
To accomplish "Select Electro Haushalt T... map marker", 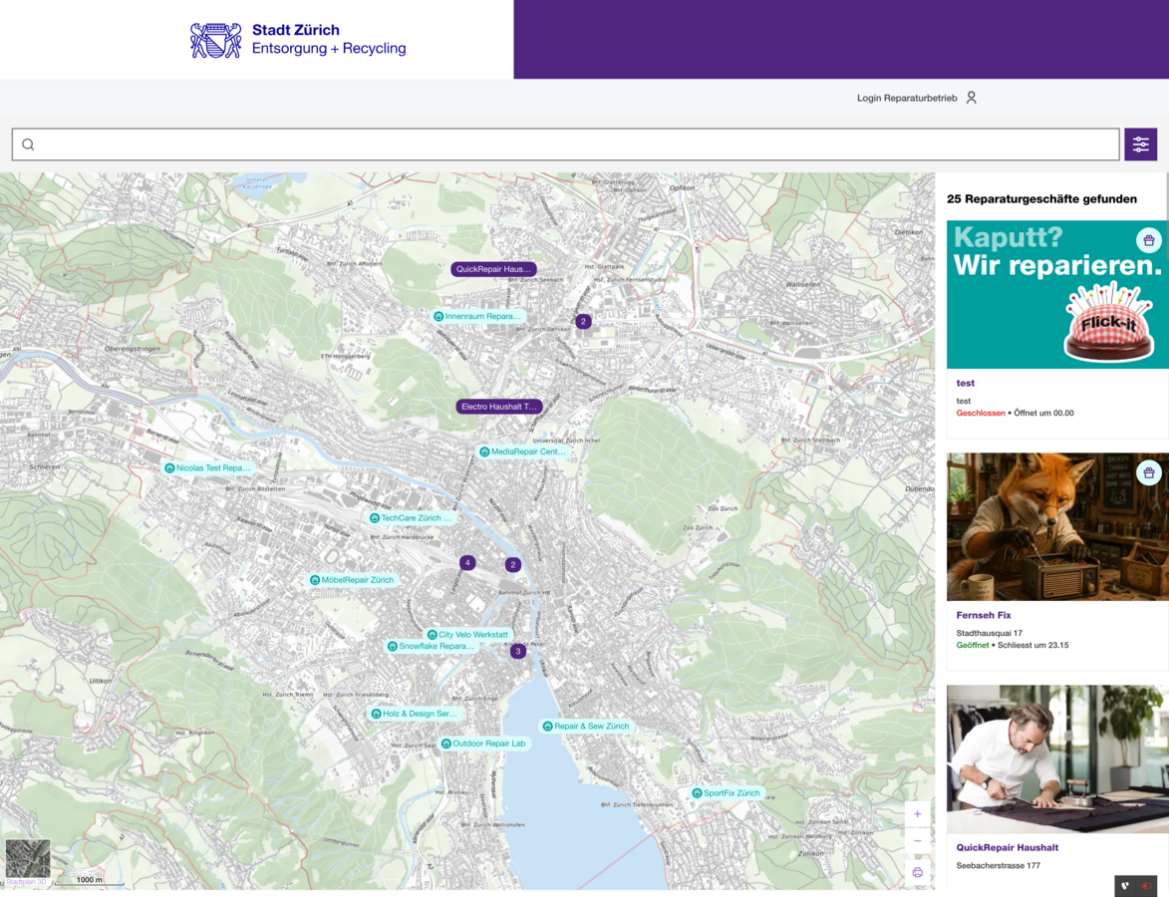I will (498, 407).
